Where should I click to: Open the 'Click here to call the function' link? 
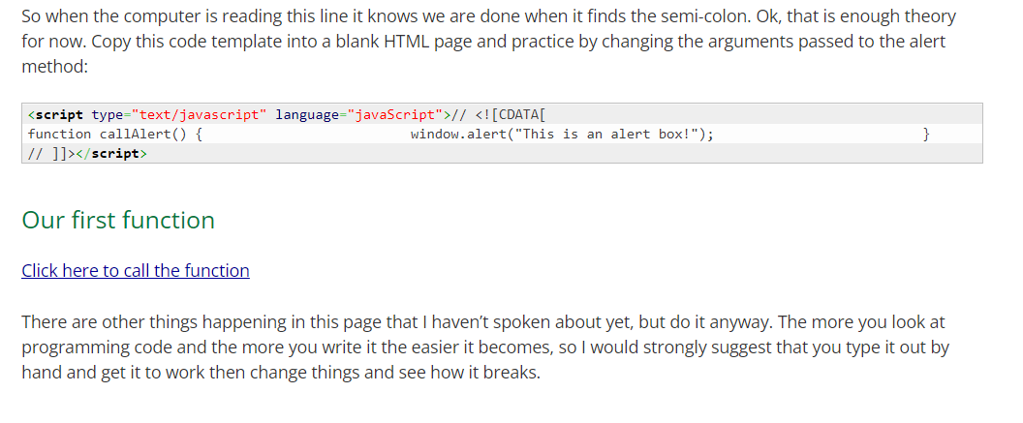pos(136,270)
